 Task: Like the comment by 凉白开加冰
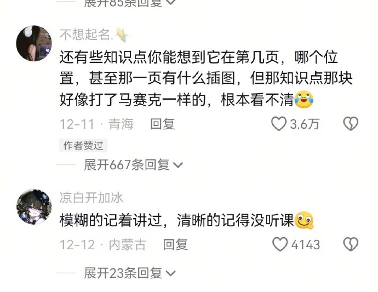pyautogui.click(x=280, y=244)
